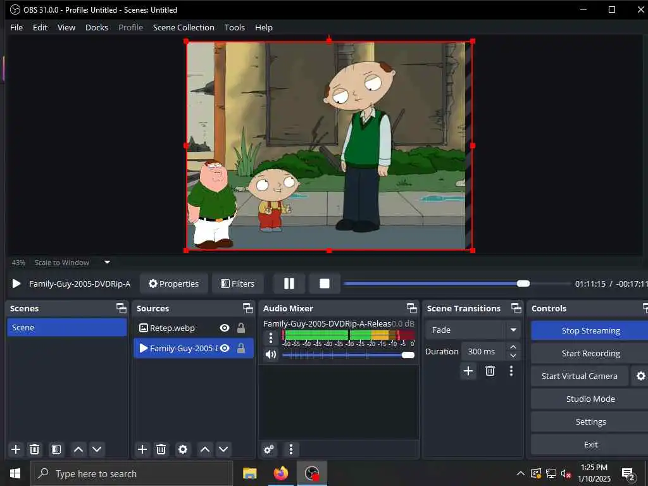Pop out the Scenes dock
The height and width of the screenshot is (486, 648).
[121, 308]
